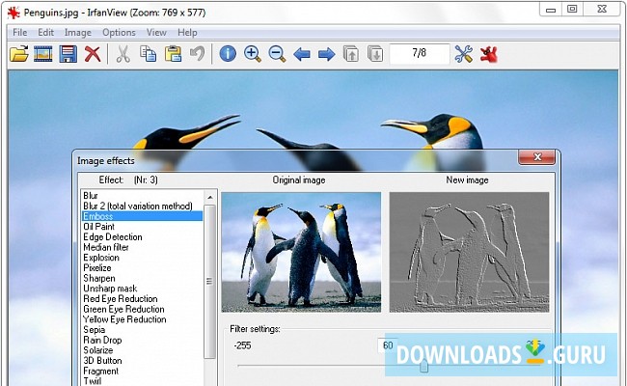Select the Rain Drop effect
627x386 pixels.
(142, 341)
